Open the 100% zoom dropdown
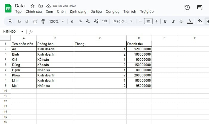 click(56, 21)
